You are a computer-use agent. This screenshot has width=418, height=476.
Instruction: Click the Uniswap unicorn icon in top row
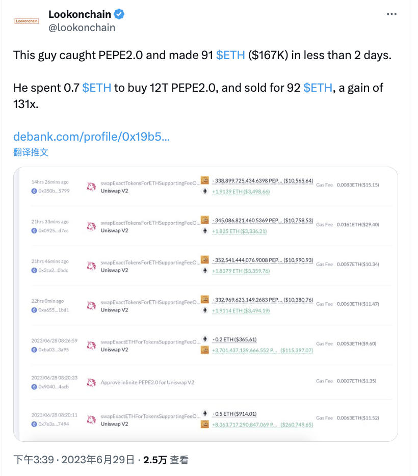[x=92, y=187]
